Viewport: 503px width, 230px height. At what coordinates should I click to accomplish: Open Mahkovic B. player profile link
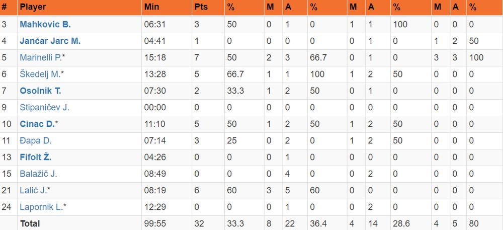(x=45, y=25)
